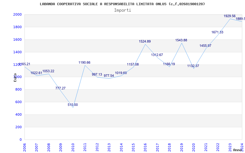Image resolution: width=245 pixels, height=153 pixels.
Task: Select the data label 1524.89
Action: [145, 41]
